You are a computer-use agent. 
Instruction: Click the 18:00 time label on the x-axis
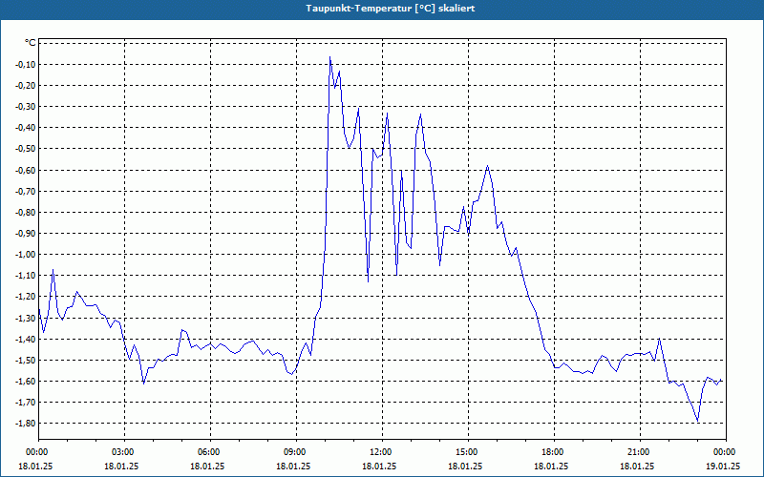554,452
